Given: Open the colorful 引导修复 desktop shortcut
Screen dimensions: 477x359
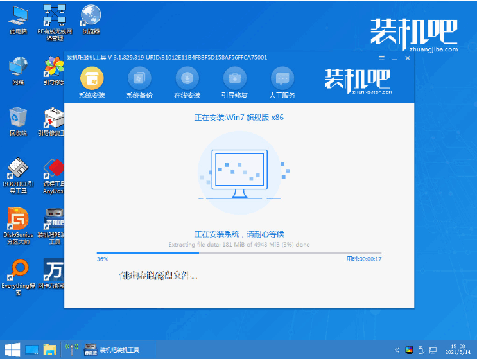Looking at the screenshot, I should pos(54,71).
